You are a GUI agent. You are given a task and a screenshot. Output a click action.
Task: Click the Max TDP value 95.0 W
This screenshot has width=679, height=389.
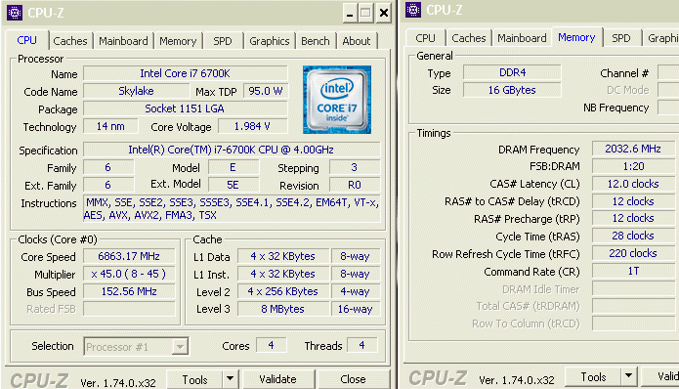(x=266, y=91)
